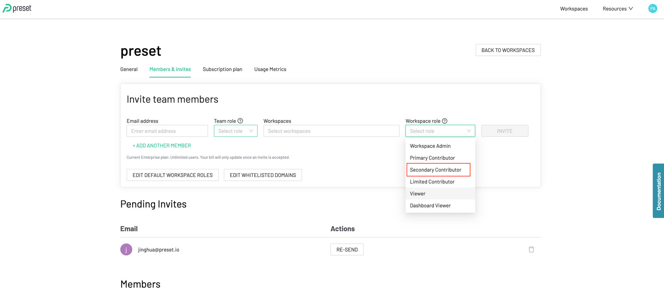Click + ADD ANOTHER MEMBER link
This screenshot has height=297, width=664.
pyautogui.click(x=162, y=146)
